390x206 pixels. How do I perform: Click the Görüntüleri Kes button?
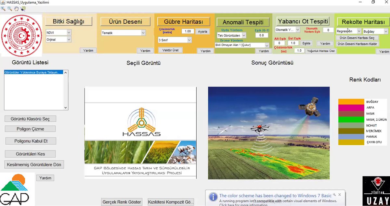click(x=30, y=154)
